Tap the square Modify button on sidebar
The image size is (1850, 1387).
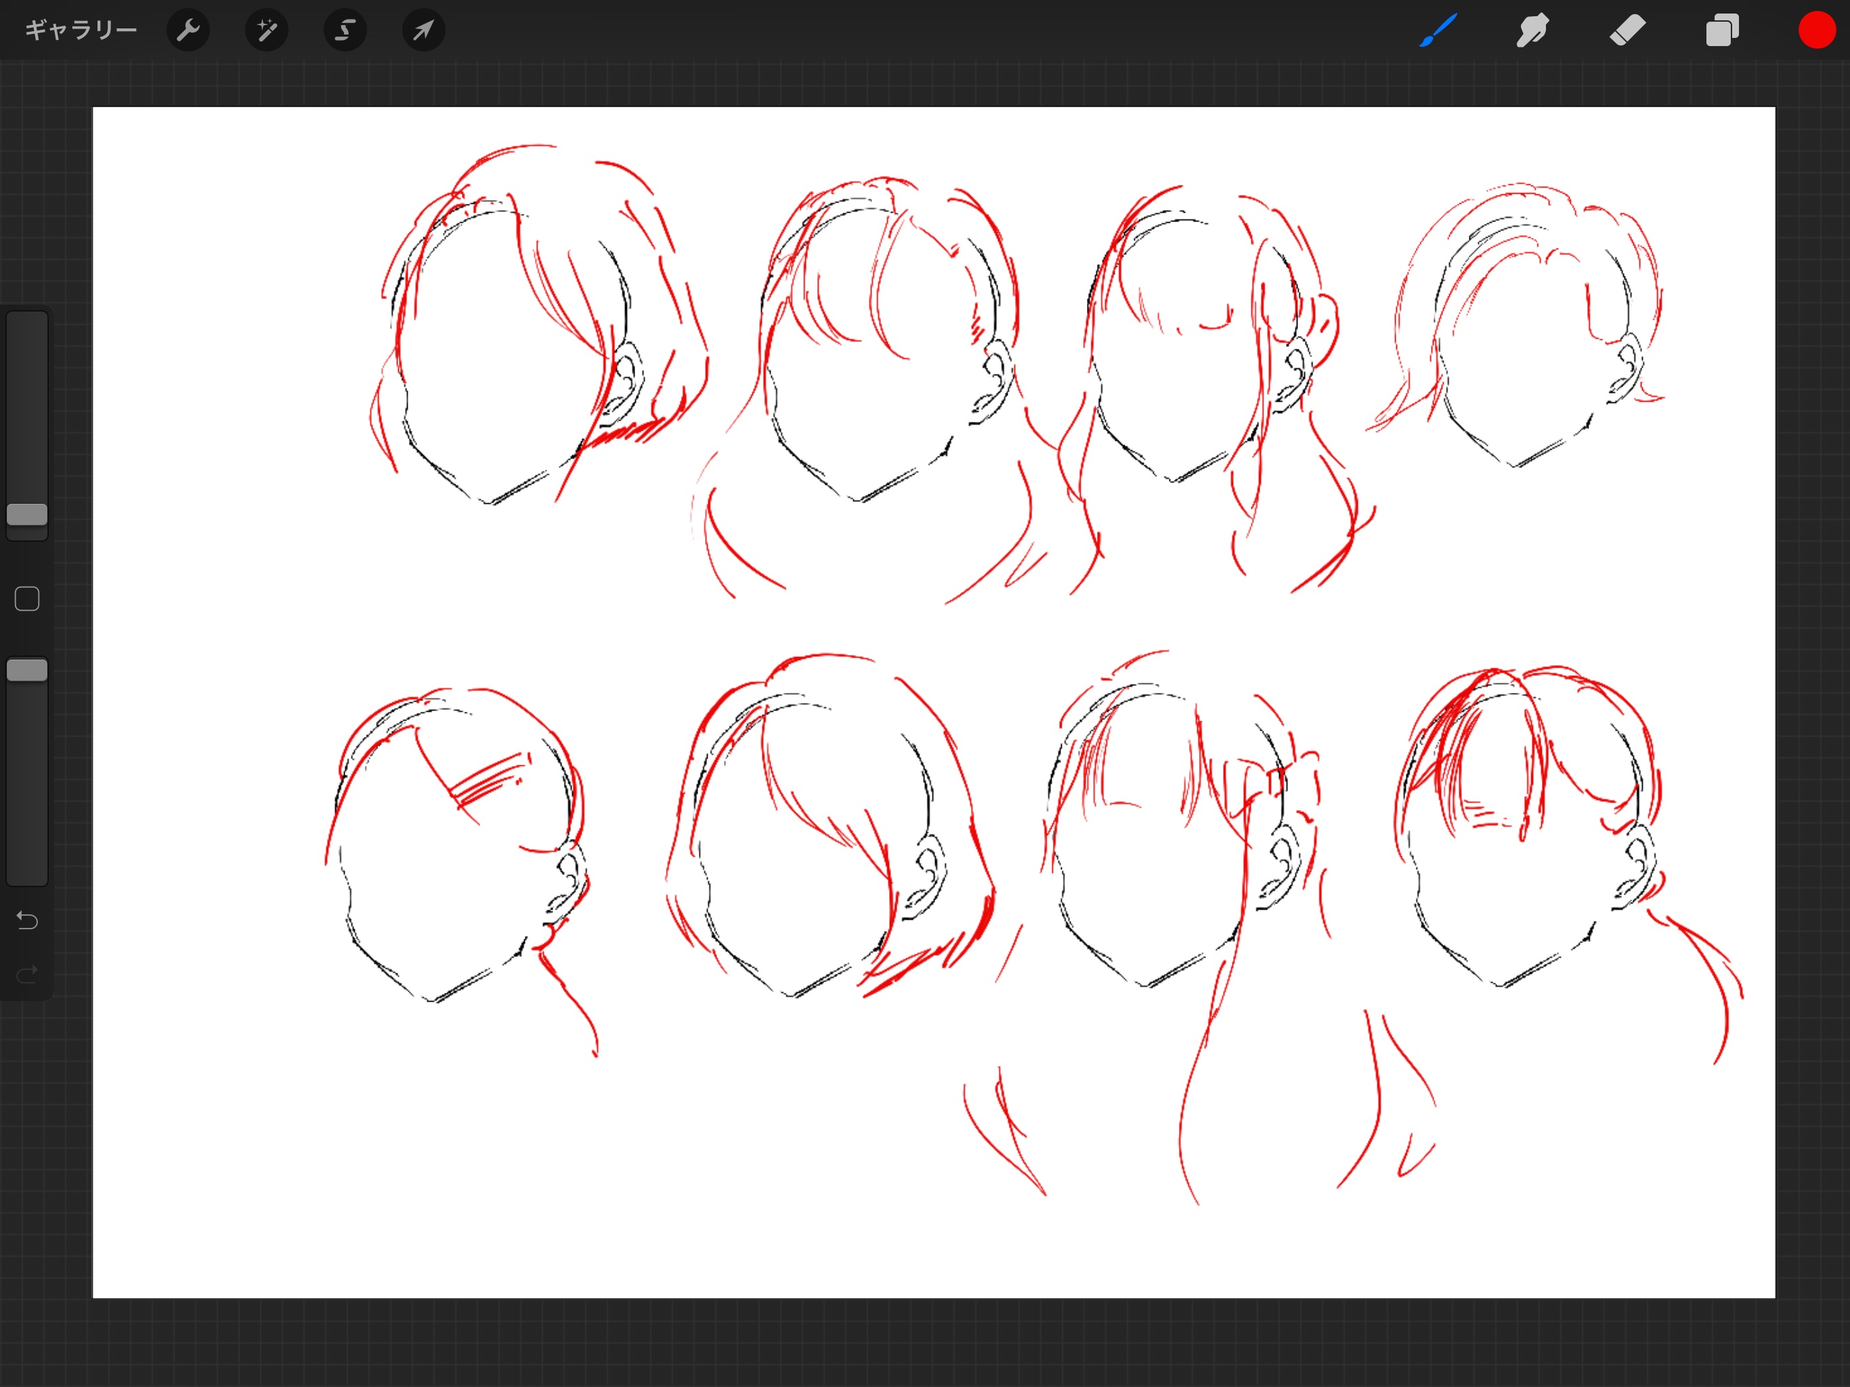click(x=27, y=599)
